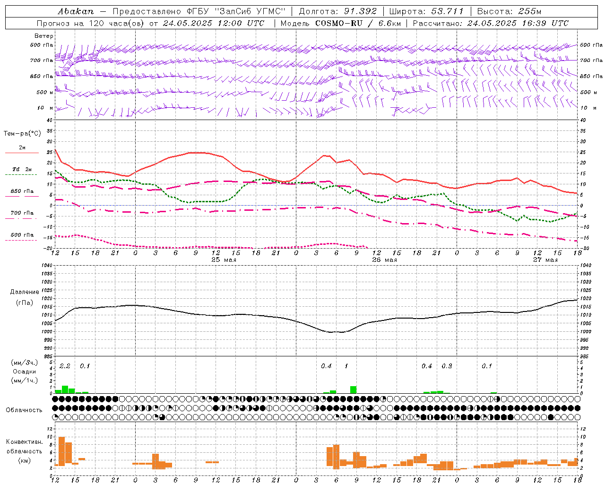Select the 'Долгота: 91.392' longitude value
605x484 pixels.
338,11
